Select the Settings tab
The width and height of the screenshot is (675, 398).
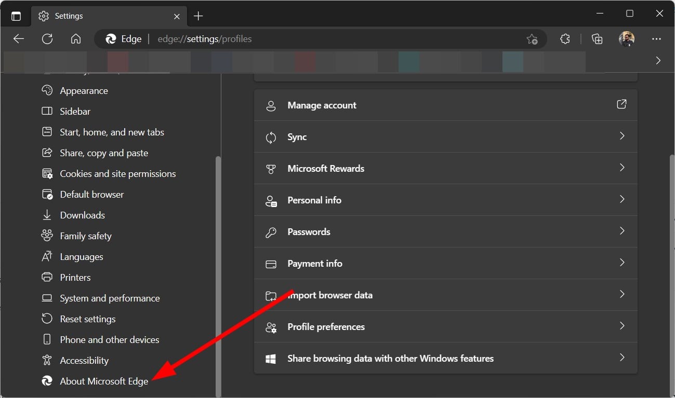[x=108, y=16]
